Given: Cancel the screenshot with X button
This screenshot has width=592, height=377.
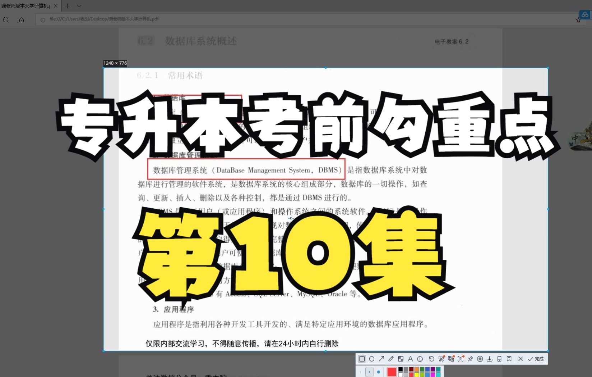Looking at the screenshot, I should [x=521, y=359].
